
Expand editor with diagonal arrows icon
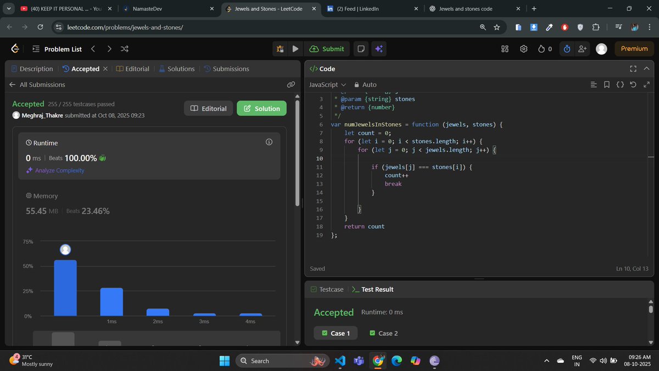coord(646,85)
